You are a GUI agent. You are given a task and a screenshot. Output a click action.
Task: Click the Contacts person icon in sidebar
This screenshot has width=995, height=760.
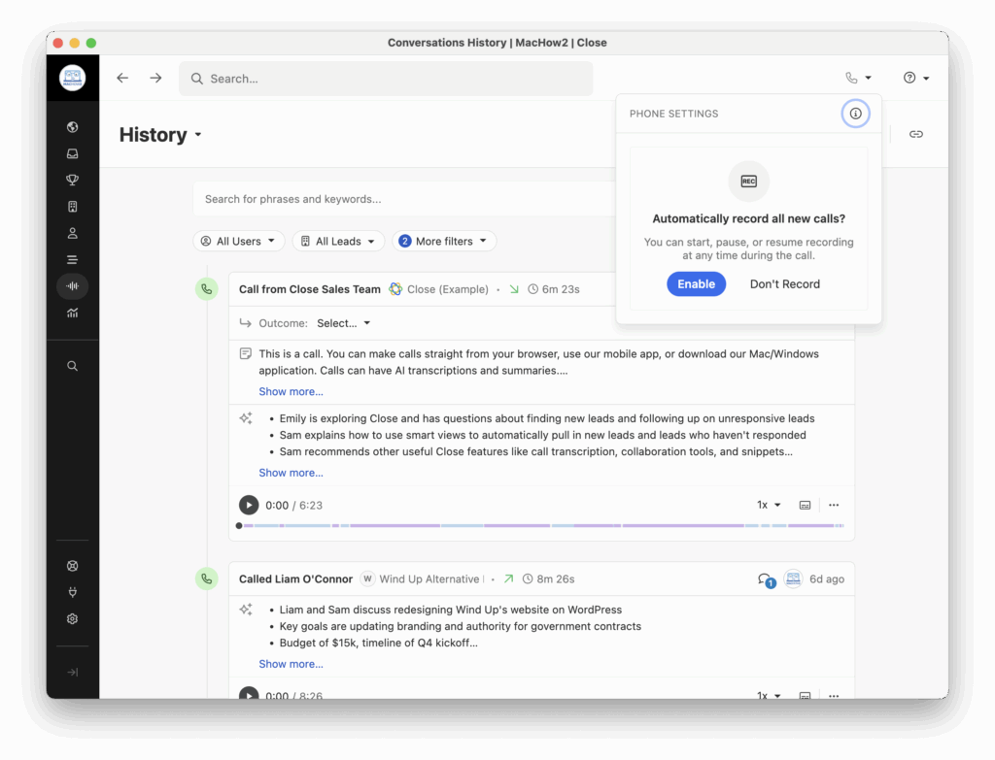click(x=73, y=233)
